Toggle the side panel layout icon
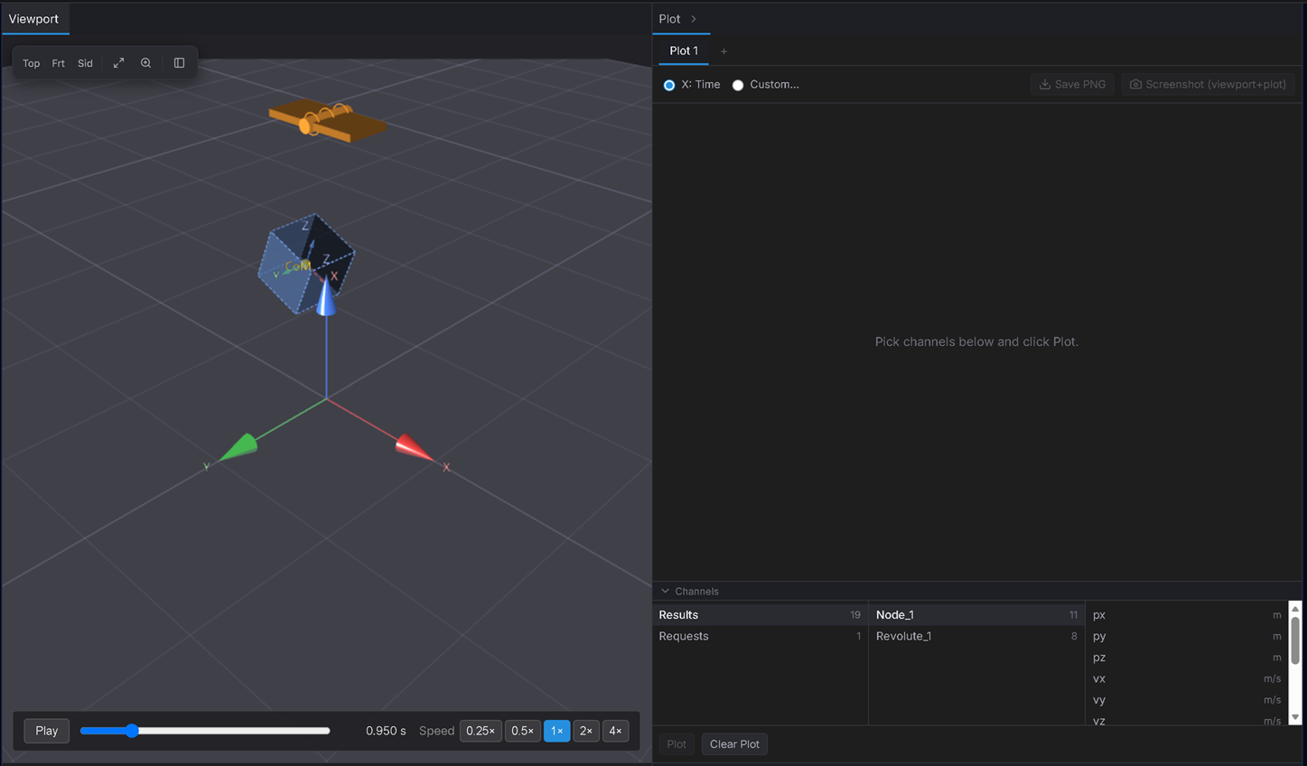 pyautogui.click(x=179, y=63)
